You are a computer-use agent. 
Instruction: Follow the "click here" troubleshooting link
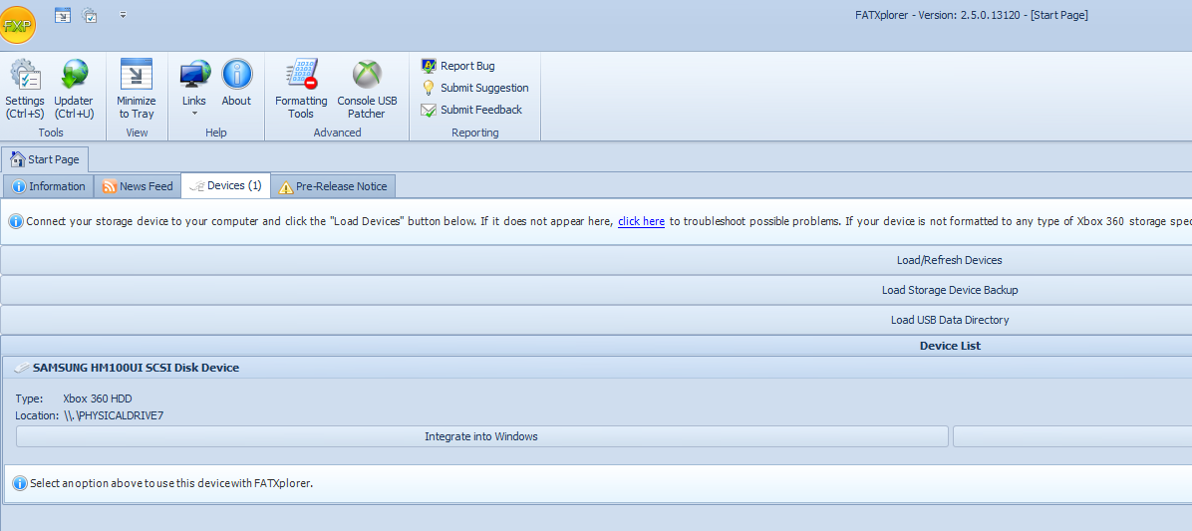pyautogui.click(x=641, y=221)
